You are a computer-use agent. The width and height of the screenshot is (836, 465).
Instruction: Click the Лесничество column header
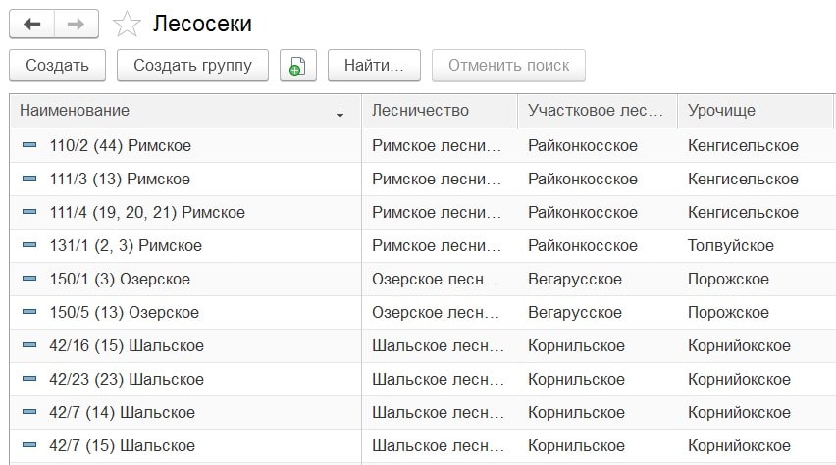tap(440, 111)
